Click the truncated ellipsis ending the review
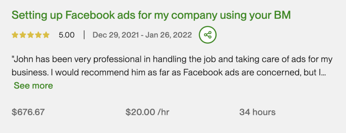Screen dimensions: 346x133 324,75
